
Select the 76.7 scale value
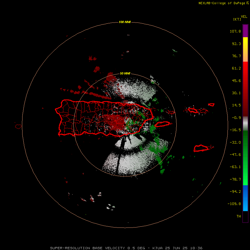(x=236, y=56)
